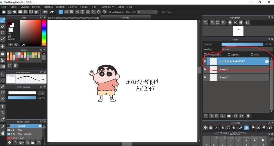
Task: Hide Layer2 visibility
Action: 205,69
